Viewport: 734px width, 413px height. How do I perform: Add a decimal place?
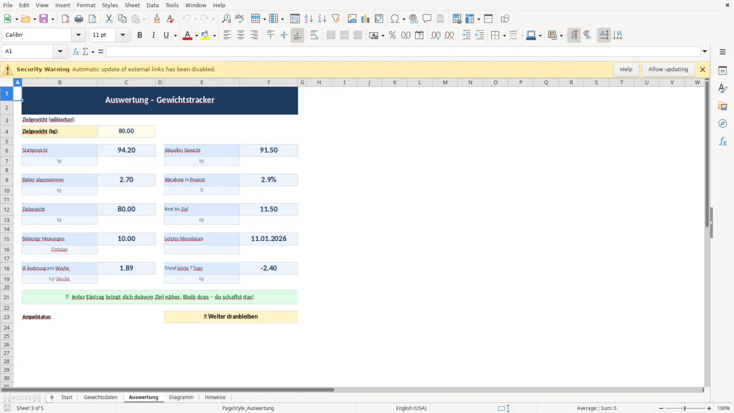pos(436,35)
